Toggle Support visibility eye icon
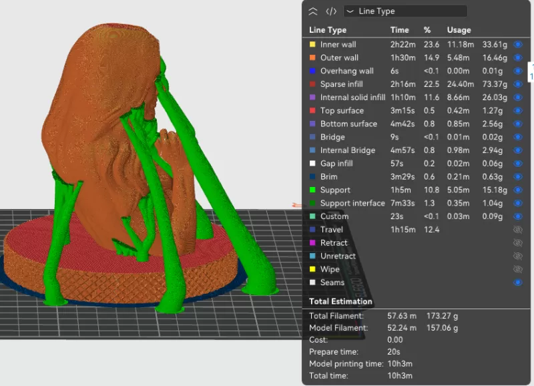 (517, 190)
